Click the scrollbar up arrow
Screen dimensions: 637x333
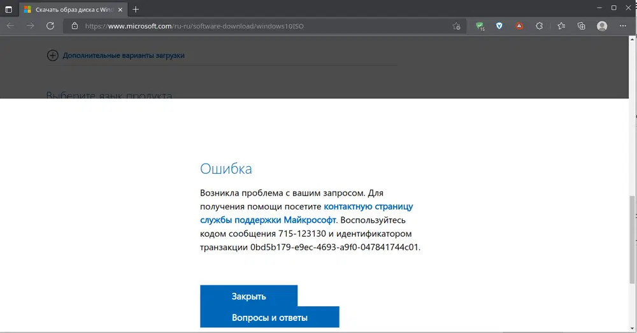[x=632, y=39]
